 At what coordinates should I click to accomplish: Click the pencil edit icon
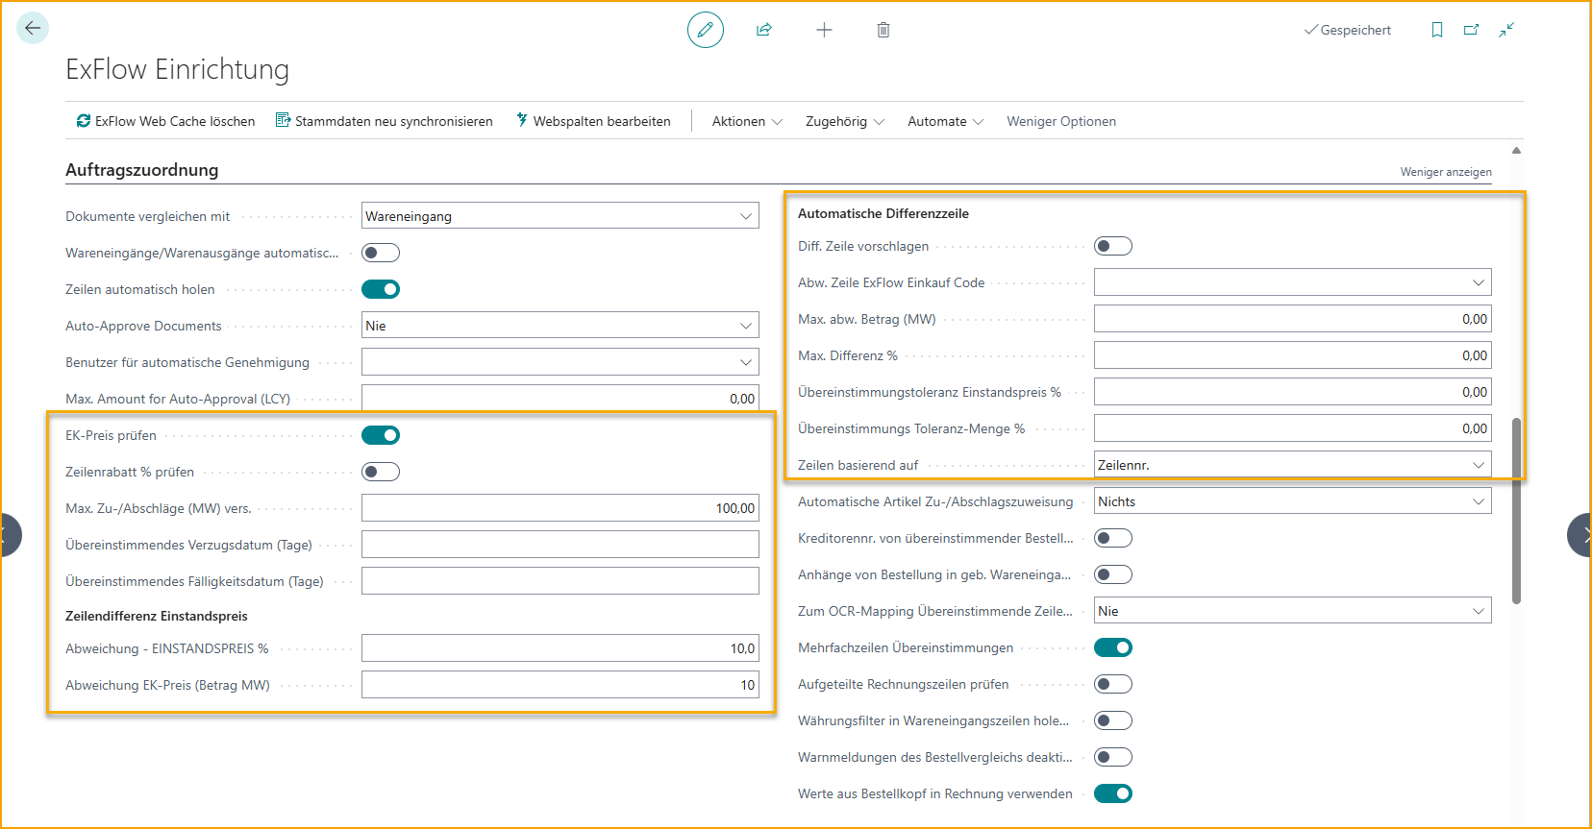pyautogui.click(x=705, y=30)
